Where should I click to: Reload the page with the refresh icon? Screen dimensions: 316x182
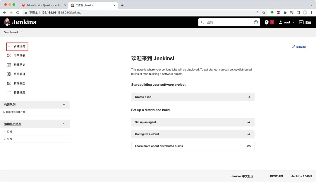pyautogui.click(x=18, y=13)
